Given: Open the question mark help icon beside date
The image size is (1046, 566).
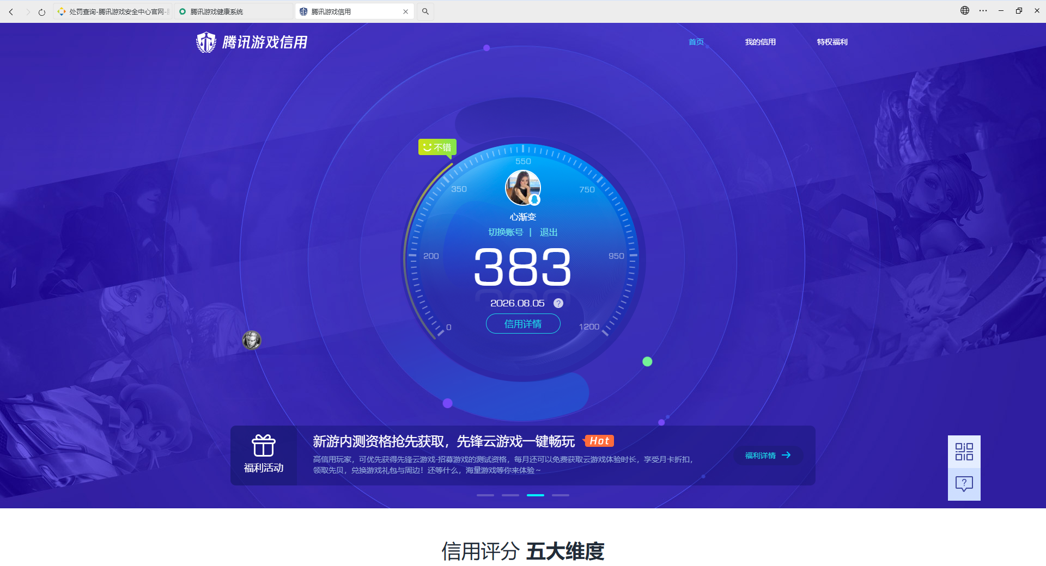Looking at the screenshot, I should [x=558, y=303].
